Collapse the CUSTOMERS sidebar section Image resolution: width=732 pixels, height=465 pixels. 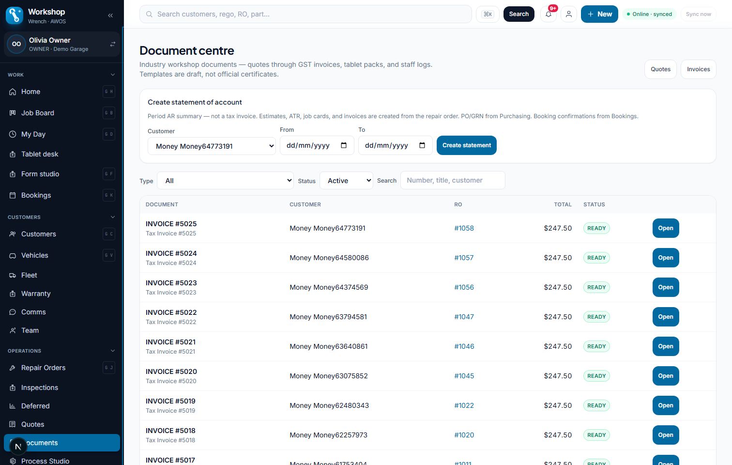pyautogui.click(x=113, y=217)
